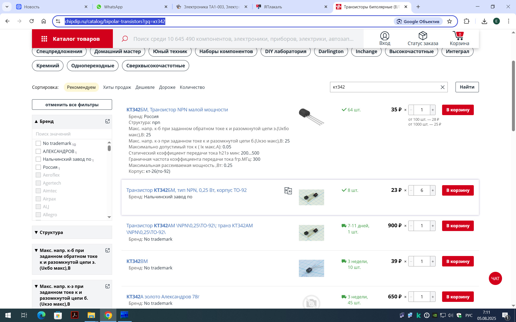The height and width of the screenshot is (322, 516).
Task: Check the АЛЕКСАНДРОВ brand checkbox
Action: pyautogui.click(x=38, y=151)
